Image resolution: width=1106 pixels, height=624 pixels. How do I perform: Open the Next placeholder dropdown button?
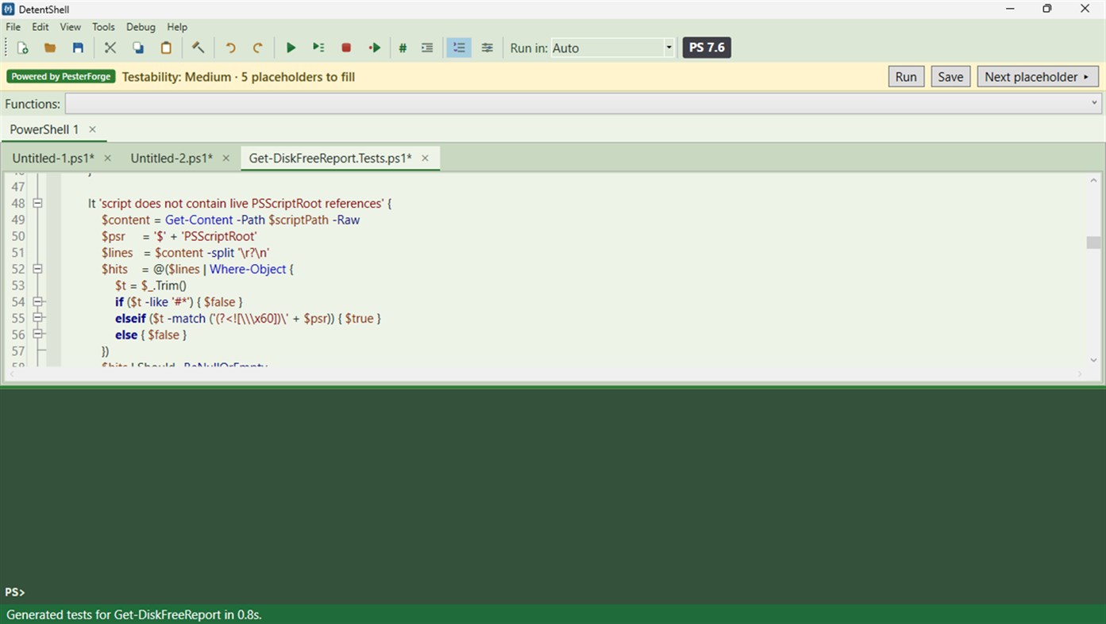coord(1038,77)
